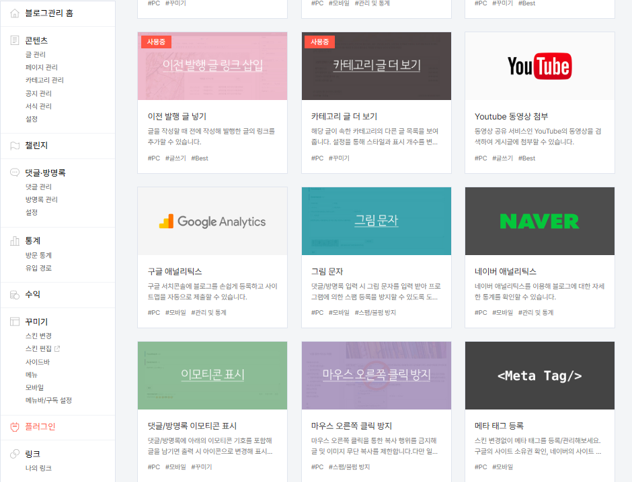The height and width of the screenshot is (482, 632).
Task: Select 공지 관리 in sidebar
Action: (x=39, y=93)
